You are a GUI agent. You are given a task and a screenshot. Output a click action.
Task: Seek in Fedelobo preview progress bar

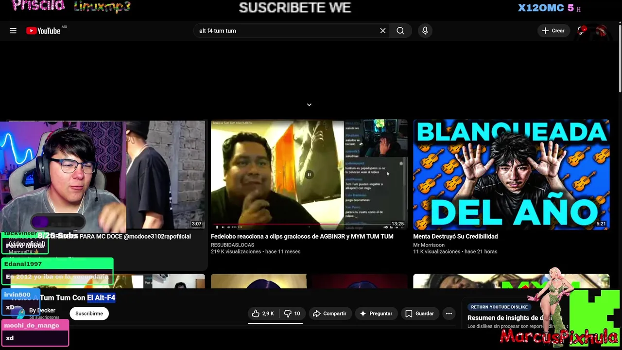click(x=309, y=224)
